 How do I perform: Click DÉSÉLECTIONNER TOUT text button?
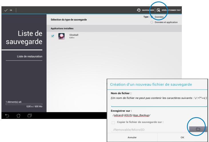(x=171, y=10)
